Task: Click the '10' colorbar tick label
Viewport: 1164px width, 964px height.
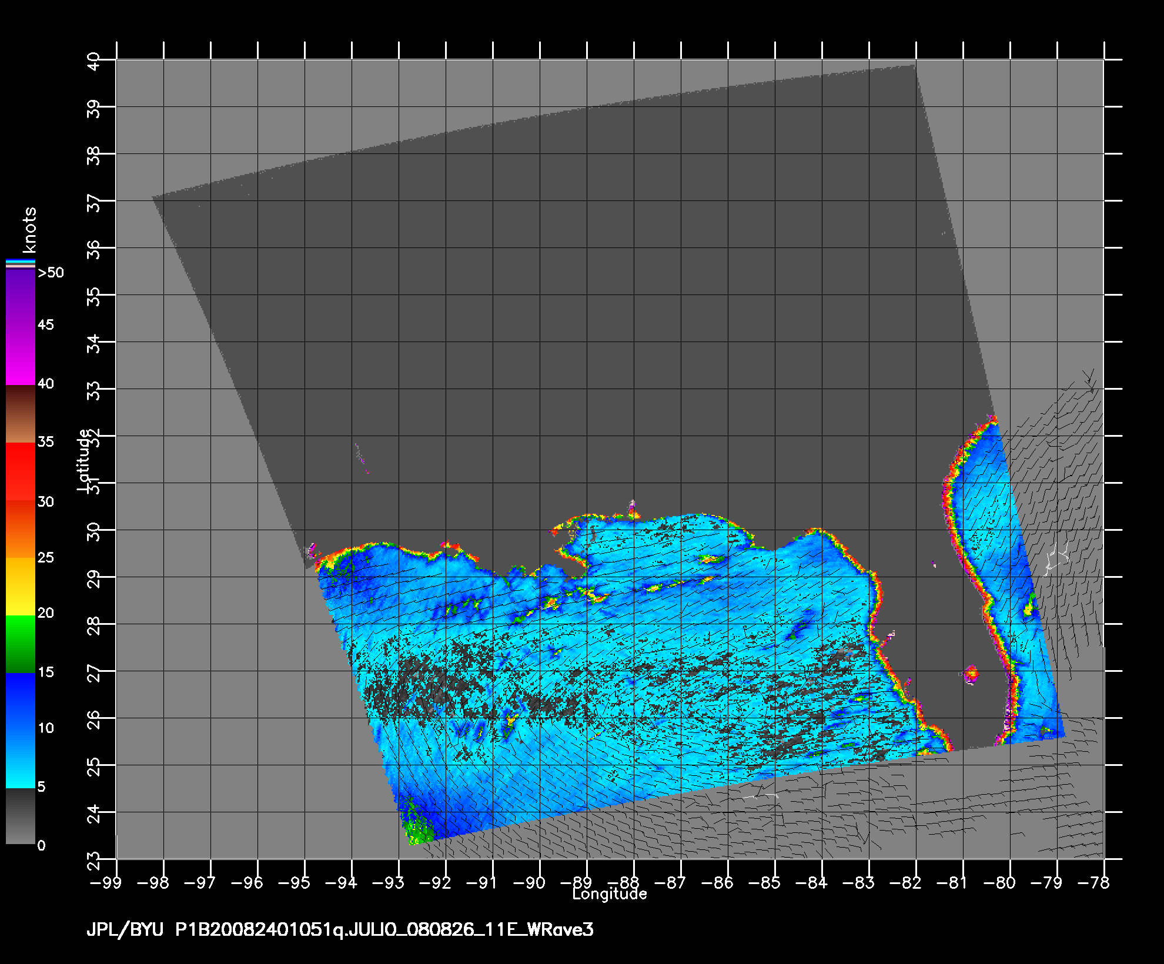Action: [x=45, y=728]
